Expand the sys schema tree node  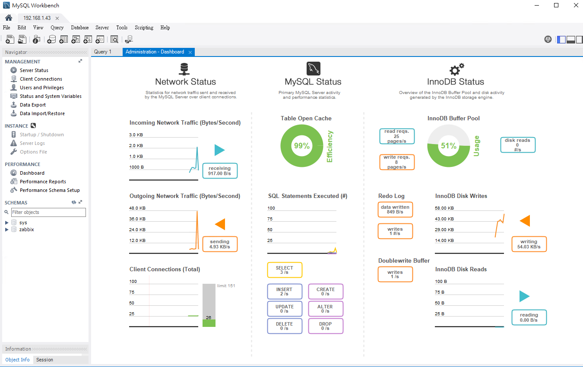click(6, 223)
